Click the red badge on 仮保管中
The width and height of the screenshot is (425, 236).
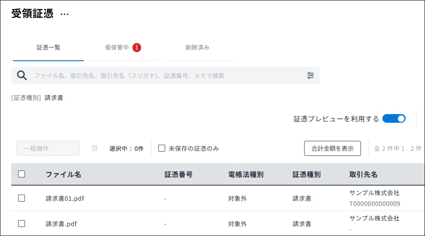tap(137, 47)
